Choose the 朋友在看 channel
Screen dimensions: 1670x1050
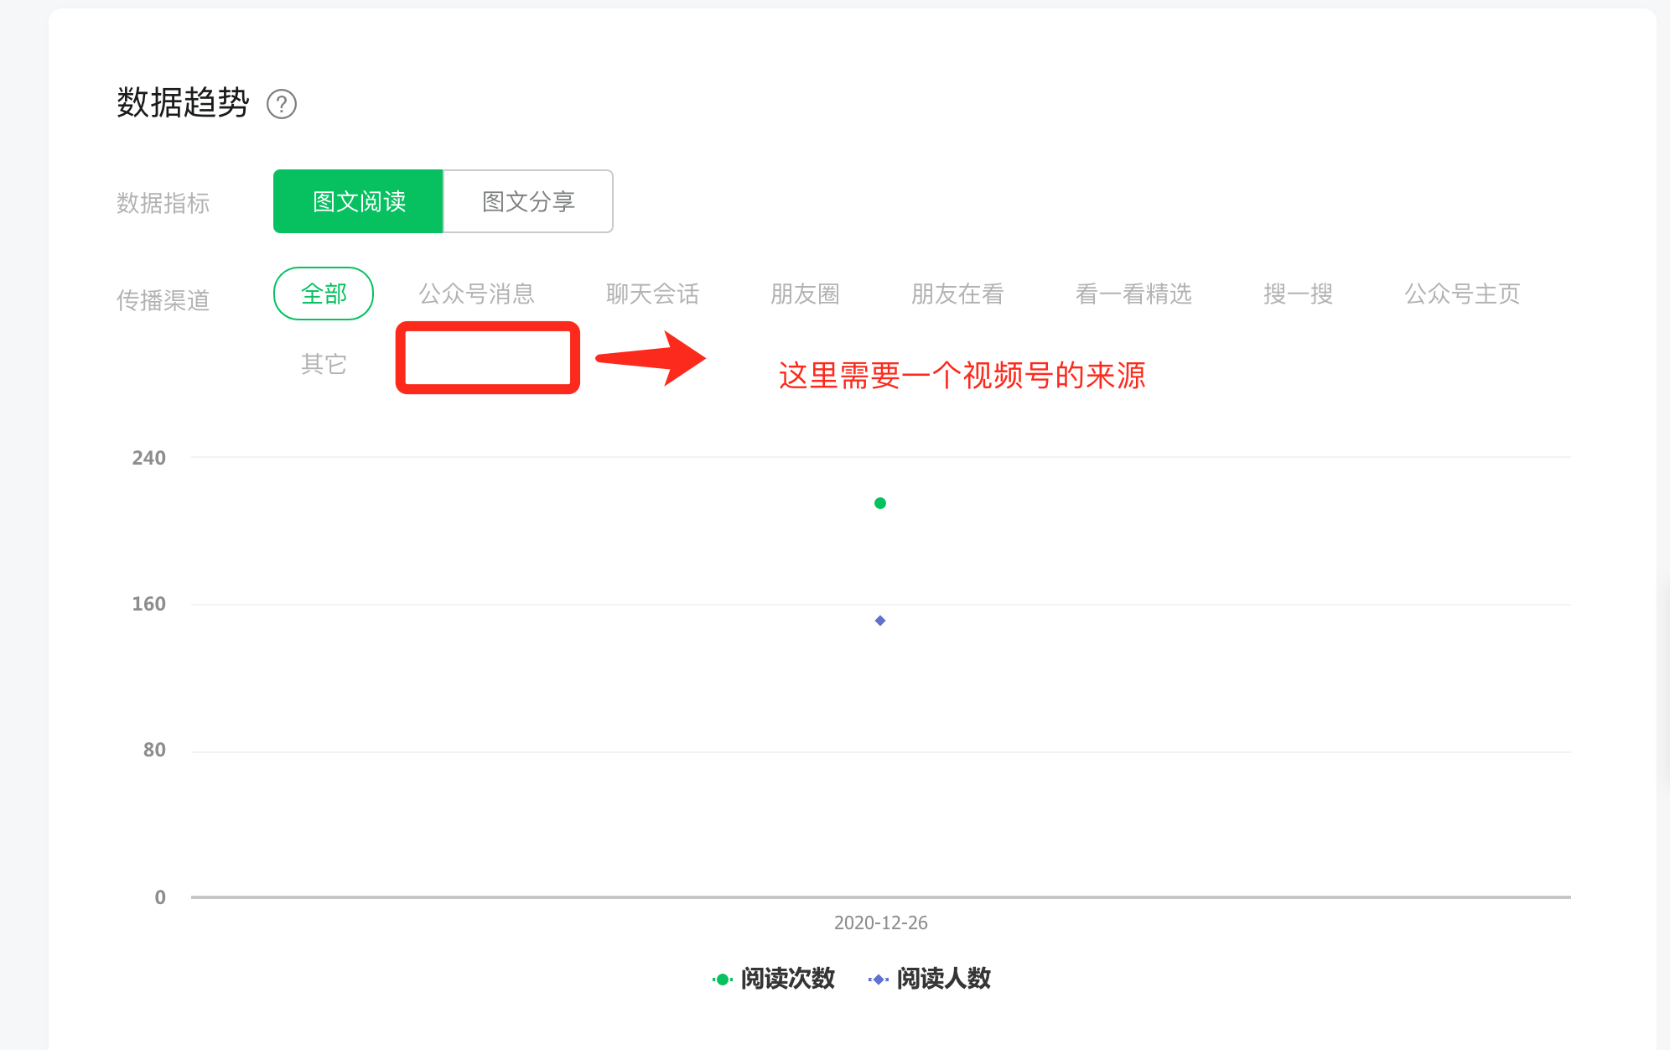pos(957,294)
